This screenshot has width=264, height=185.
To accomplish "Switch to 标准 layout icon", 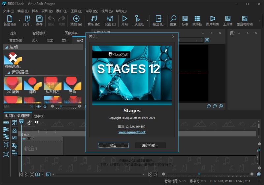I will tap(185, 18).
